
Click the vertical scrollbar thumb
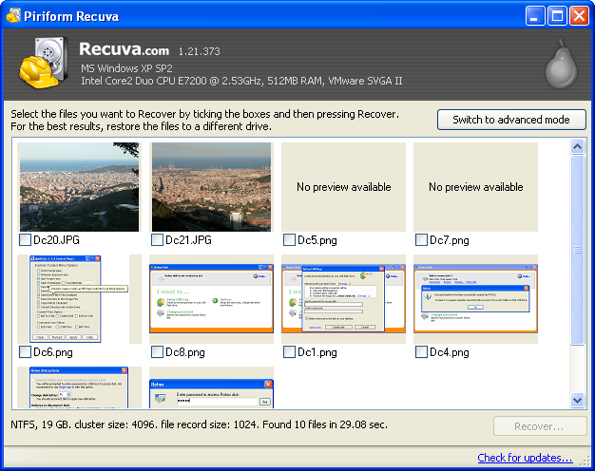[x=577, y=250]
